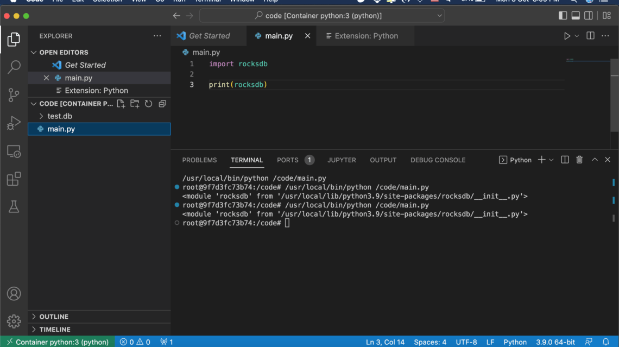The width and height of the screenshot is (619, 347).
Task: Open the Extensions view
Action: coord(14,178)
